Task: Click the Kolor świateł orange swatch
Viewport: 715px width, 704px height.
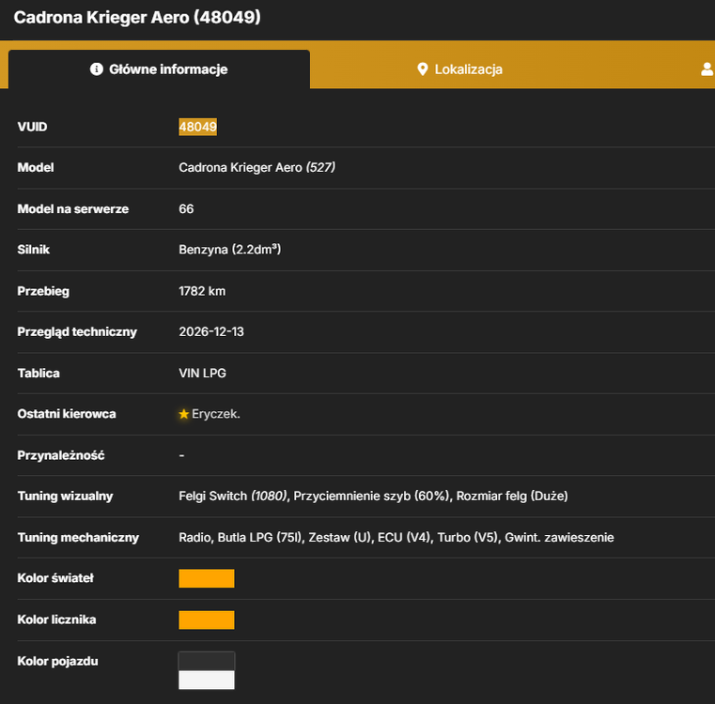Action: 207,578
